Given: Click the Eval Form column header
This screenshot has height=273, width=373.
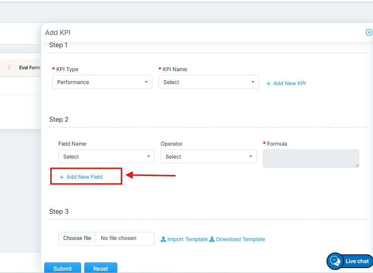Looking at the screenshot, I should tap(29, 68).
